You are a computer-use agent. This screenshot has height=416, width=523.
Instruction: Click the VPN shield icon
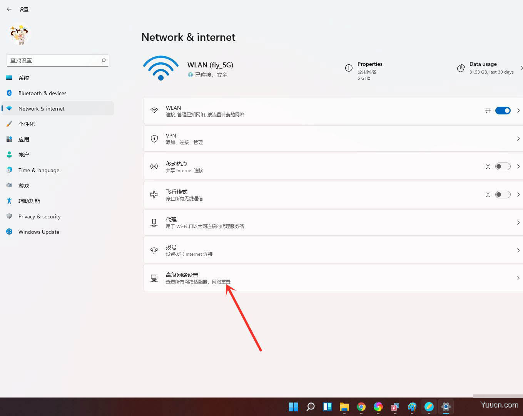(x=154, y=139)
